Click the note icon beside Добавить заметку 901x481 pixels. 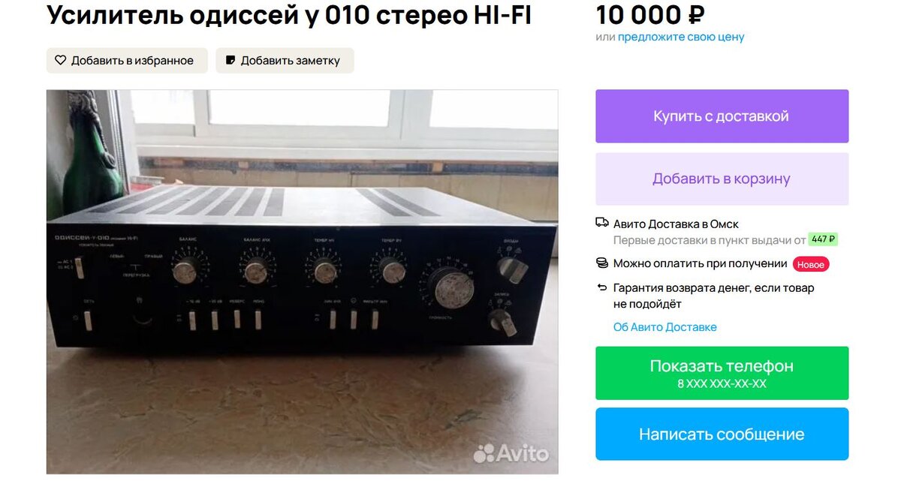pos(231,60)
